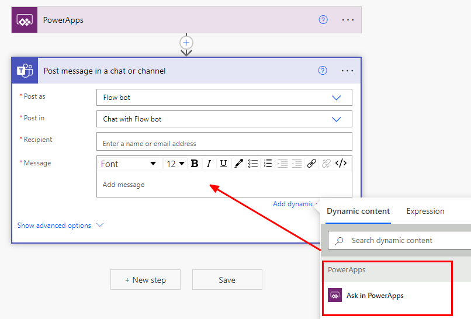This screenshot has width=471, height=319.
Task: Click the PowerApps trigger title
Action: pyautogui.click(x=63, y=20)
